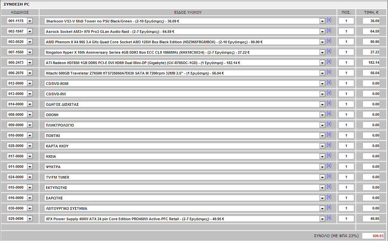This screenshot has height=241, width=388.
Task: Click the ΚΩΔΙΚΟΣ column header
Action: click(20, 12)
